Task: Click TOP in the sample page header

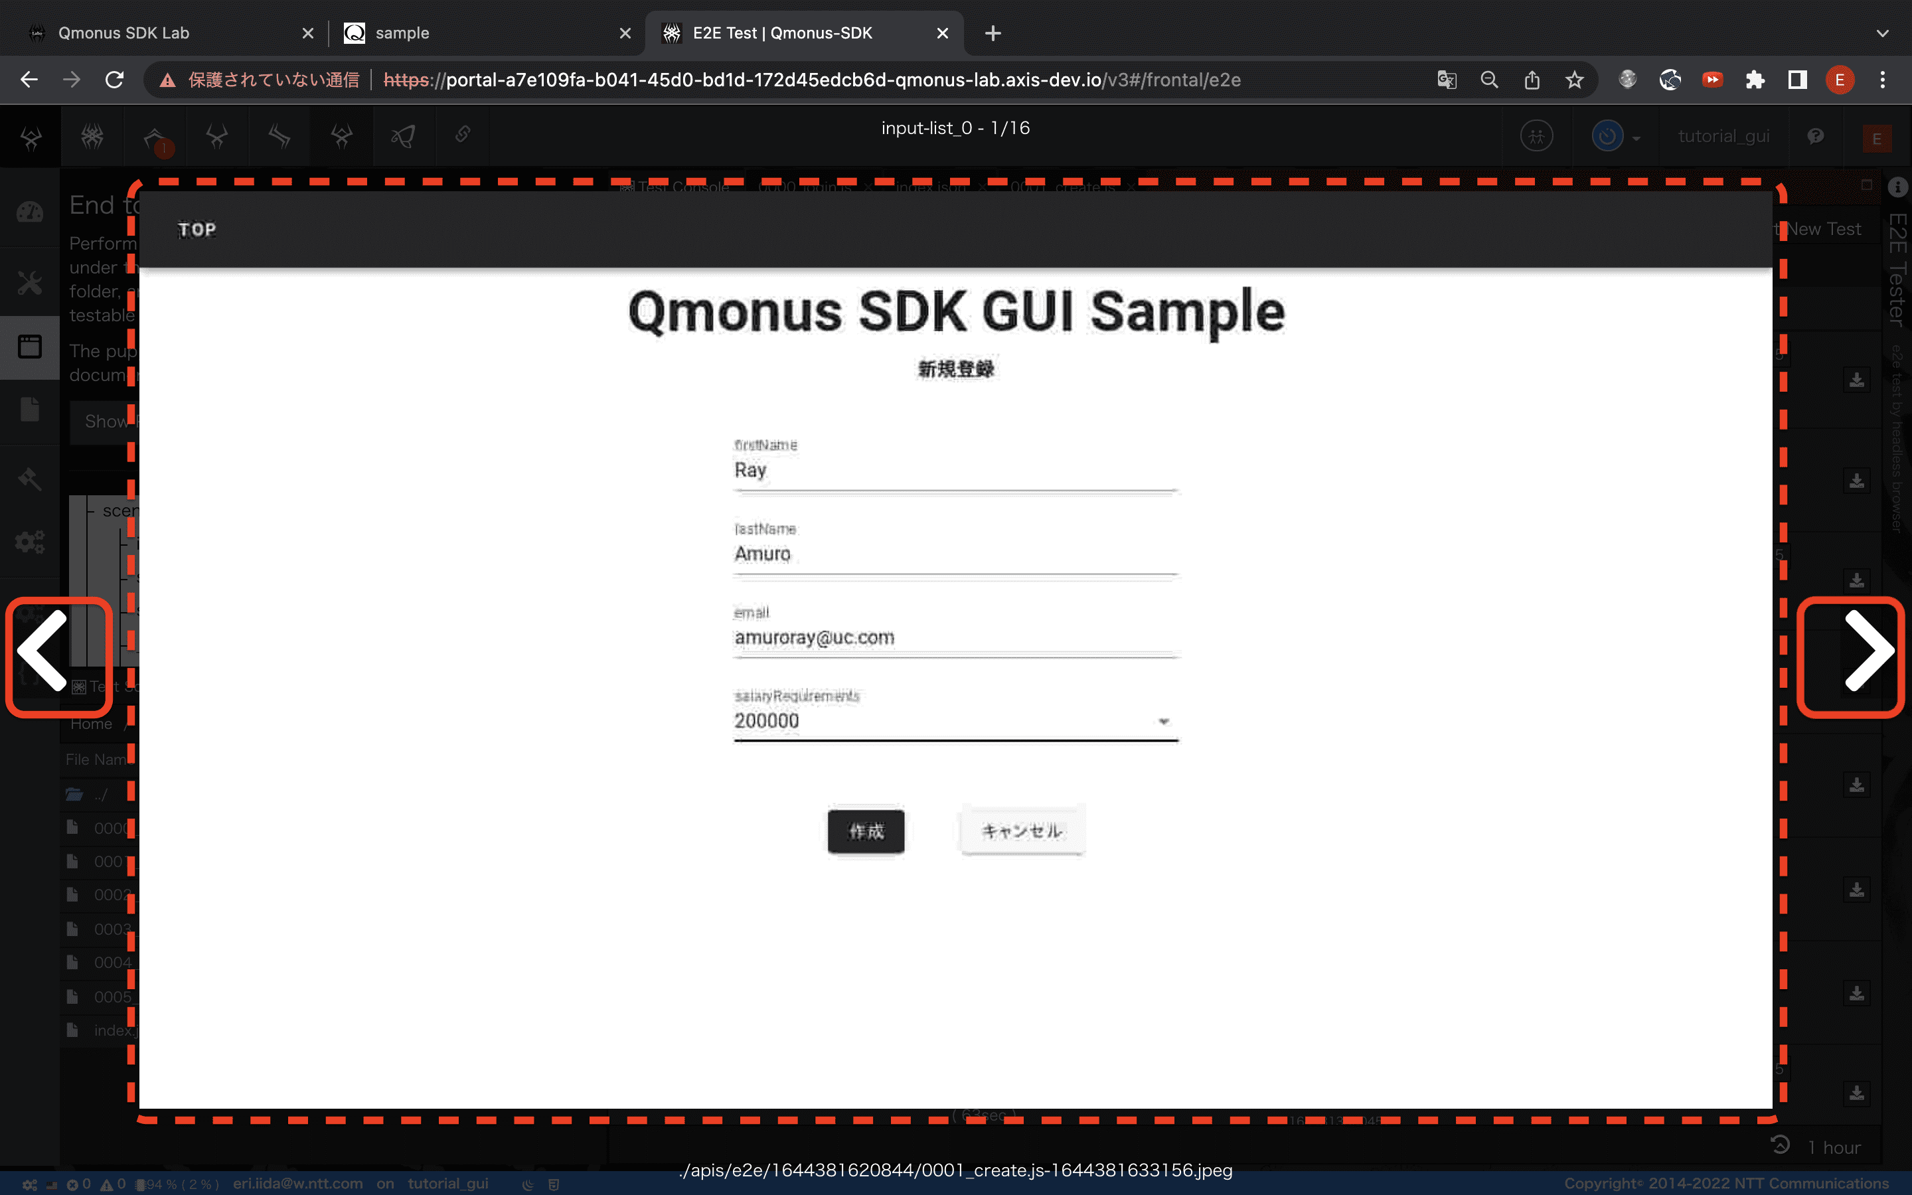Action: [197, 229]
